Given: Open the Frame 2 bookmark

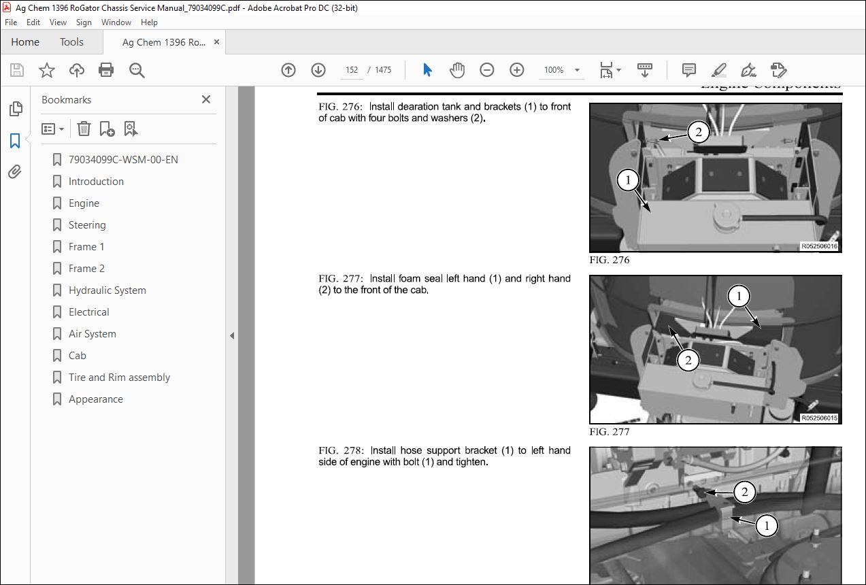Looking at the screenshot, I should 86,269.
